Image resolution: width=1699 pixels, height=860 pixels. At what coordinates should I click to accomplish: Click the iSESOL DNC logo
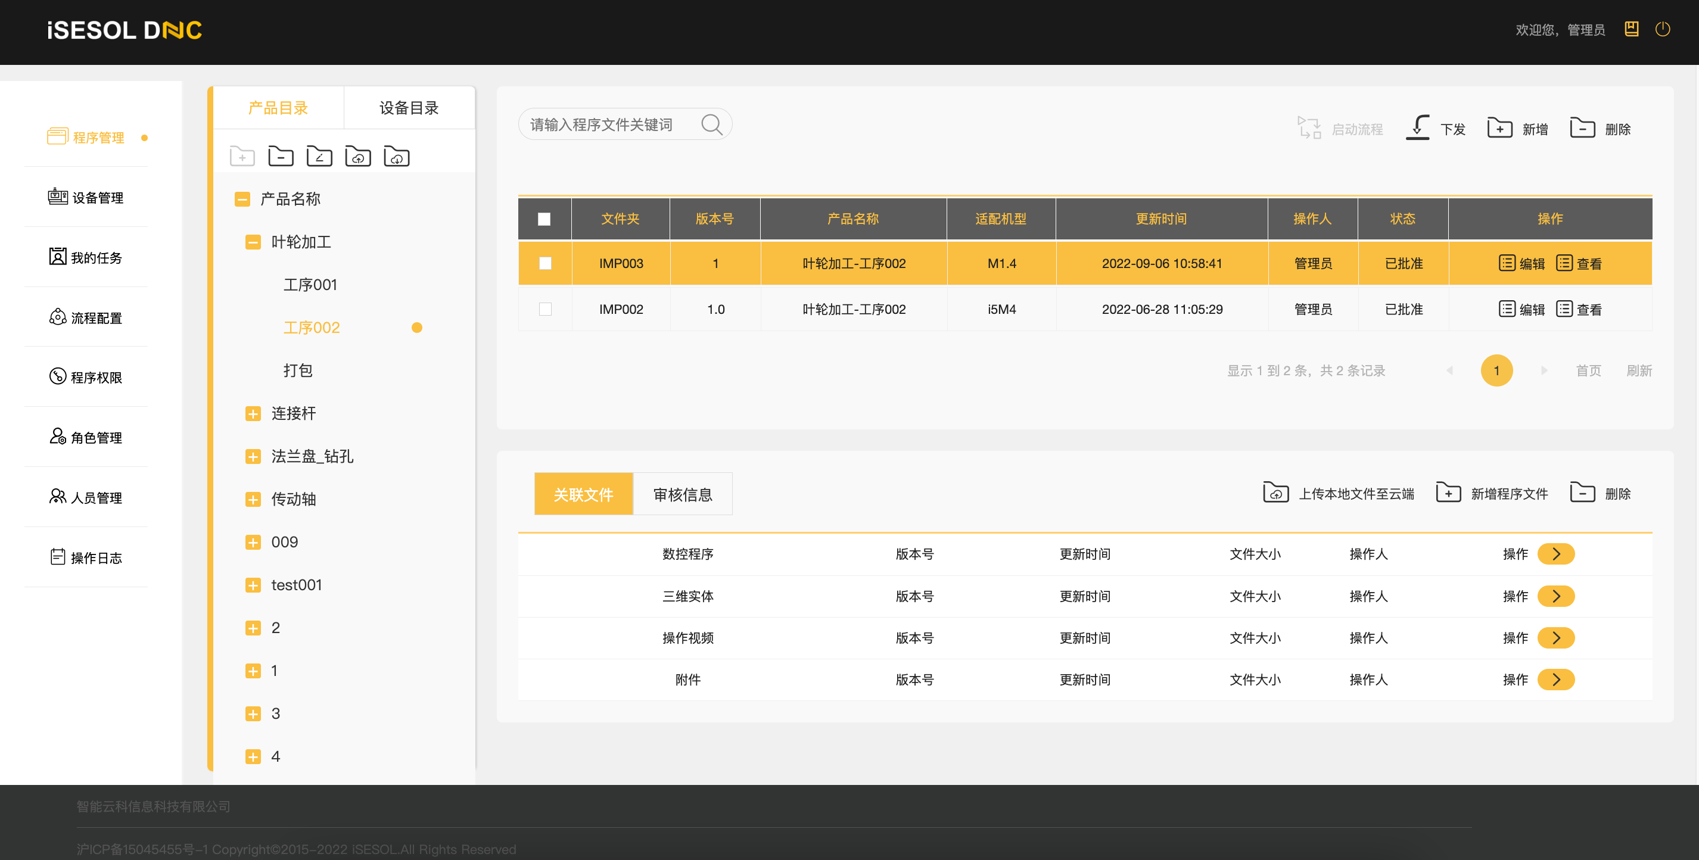(125, 30)
